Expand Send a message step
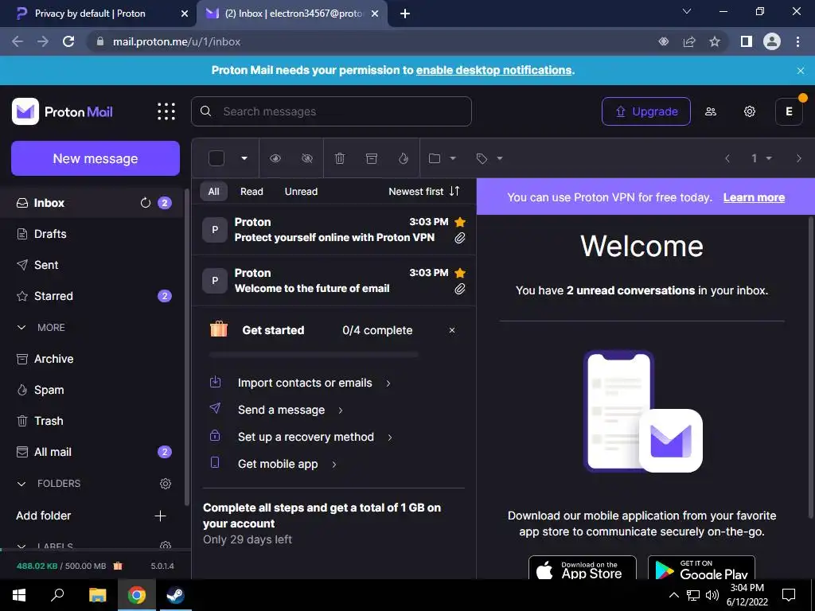This screenshot has height=611, width=815. (x=276, y=410)
